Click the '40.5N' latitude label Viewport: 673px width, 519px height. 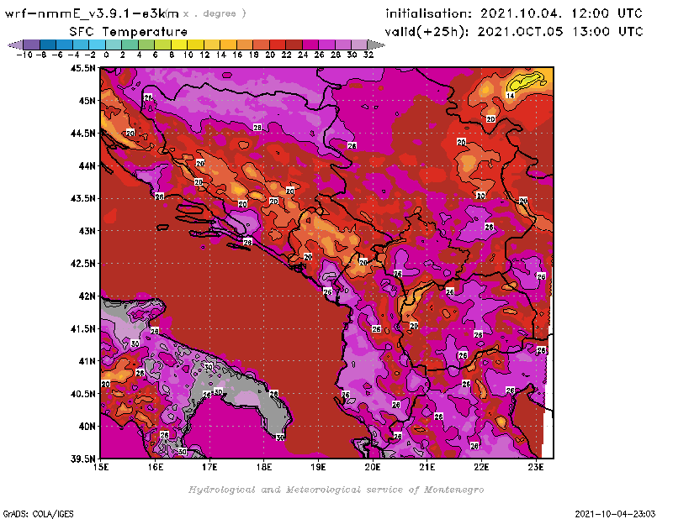(82, 394)
